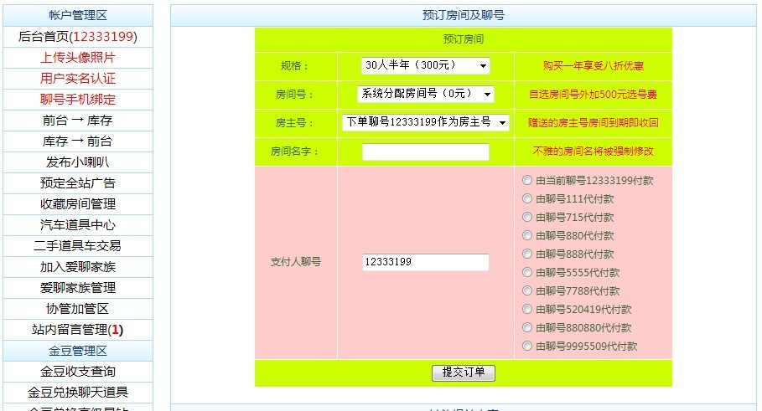The width and height of the screenshot is (762, 411).
Task: Go to 上传头像照片 link
Action: pyautogui.click(x=77, y=58)
